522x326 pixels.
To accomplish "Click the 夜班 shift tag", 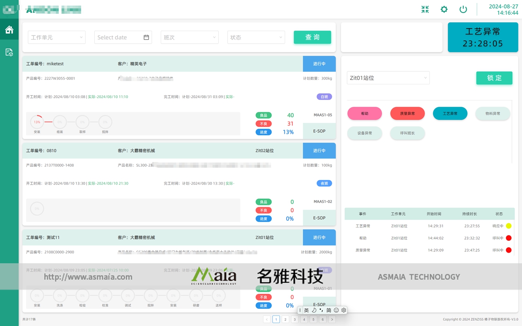I will coord(324,183).
